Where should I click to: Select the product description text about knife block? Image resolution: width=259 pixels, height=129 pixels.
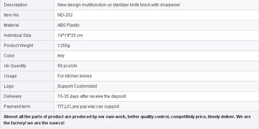(x=119, y=5)
